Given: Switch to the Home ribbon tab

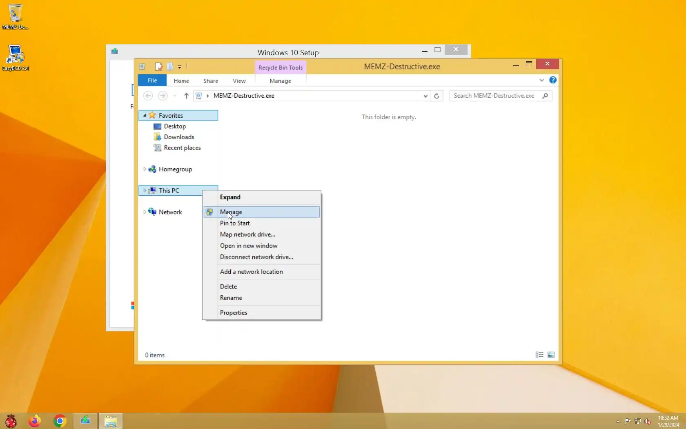Looking at the screenshot, I should [181, 81].
